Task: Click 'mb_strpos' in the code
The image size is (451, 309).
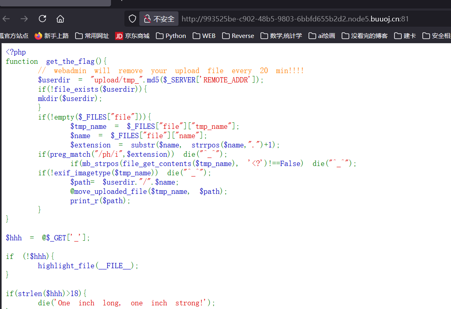Action: [101, 164]
